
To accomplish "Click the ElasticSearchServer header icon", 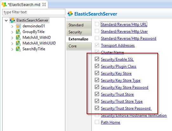I will pos(70,14).
